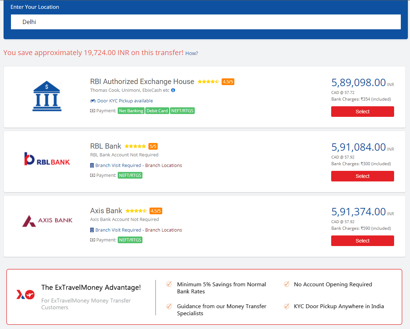Click the 5/5 rating badge for RBL Bank
This screenshot has height=329, width=410.
pos(153,146)
